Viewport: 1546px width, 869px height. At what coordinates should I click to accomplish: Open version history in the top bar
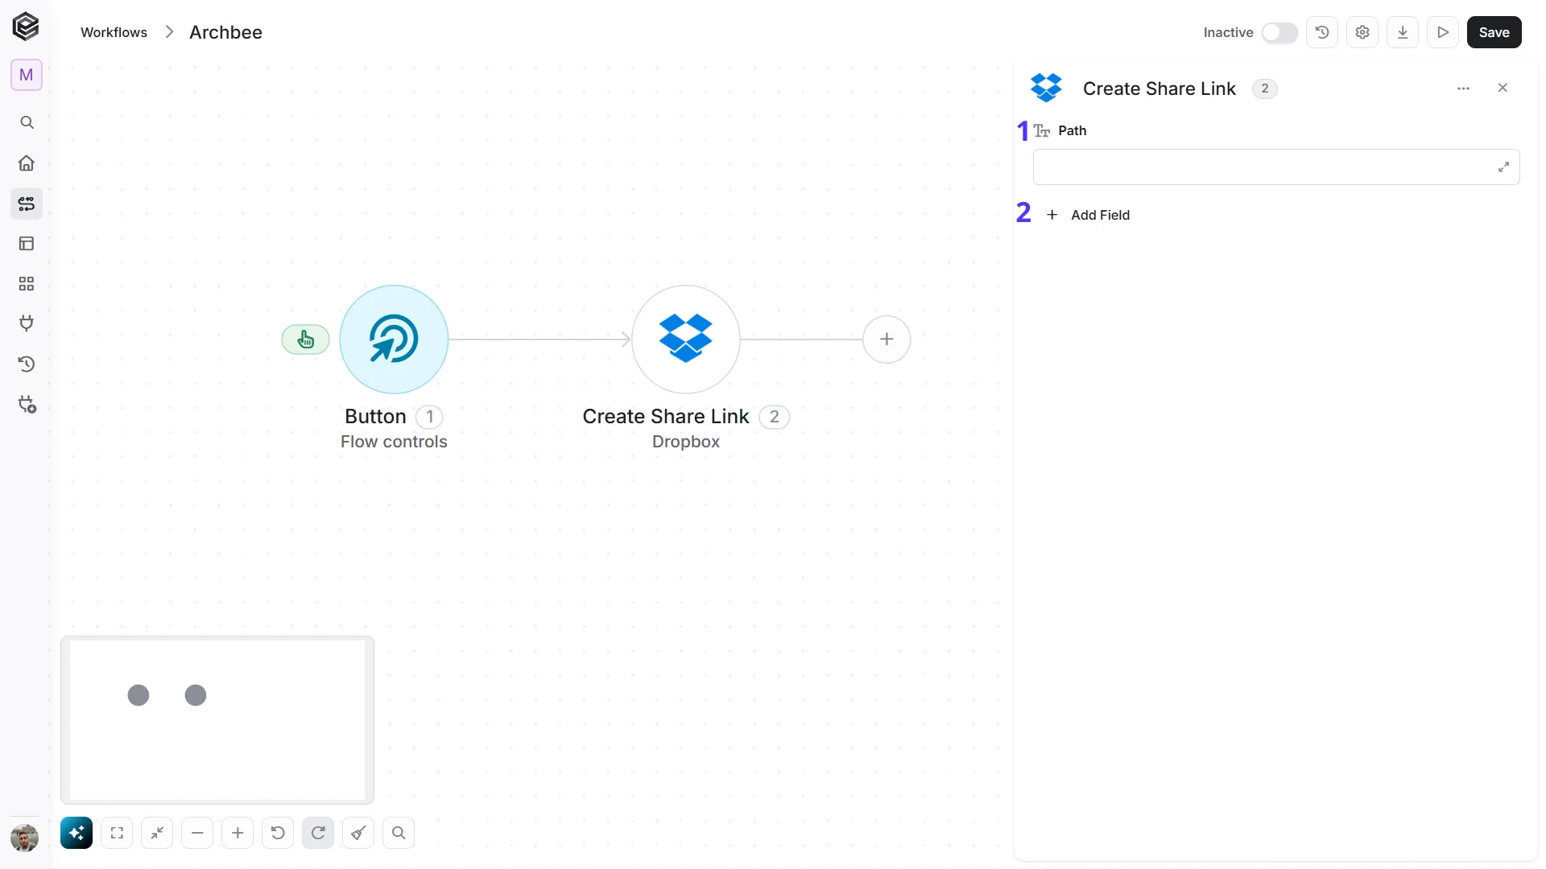pyautogui.click(x=1322, y=32)
